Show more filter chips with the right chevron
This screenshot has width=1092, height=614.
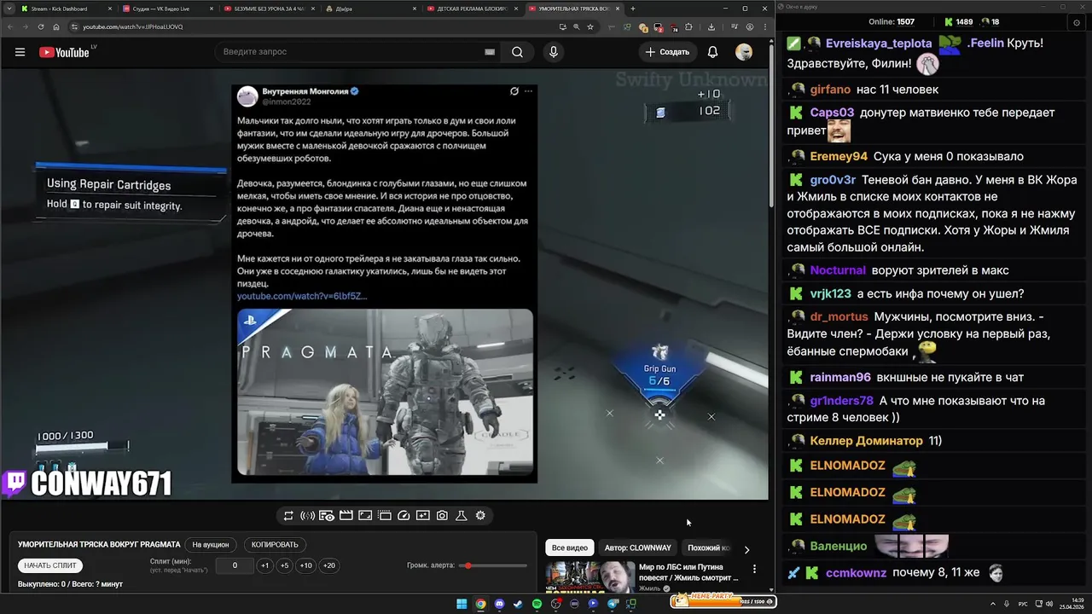[746, 550]
